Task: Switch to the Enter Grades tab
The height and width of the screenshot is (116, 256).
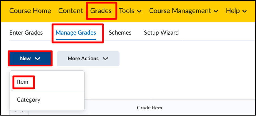Action: [26, 33]
